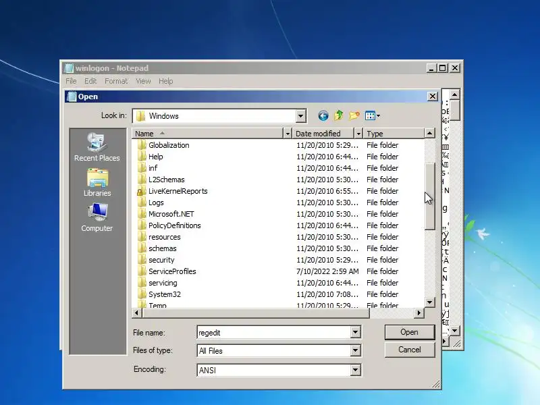Image resolution: width=540 pixels, height=405 pixels.
Task: Open the Help menu in Notepad
Action: pyautogui.click(x=165, y=81)
